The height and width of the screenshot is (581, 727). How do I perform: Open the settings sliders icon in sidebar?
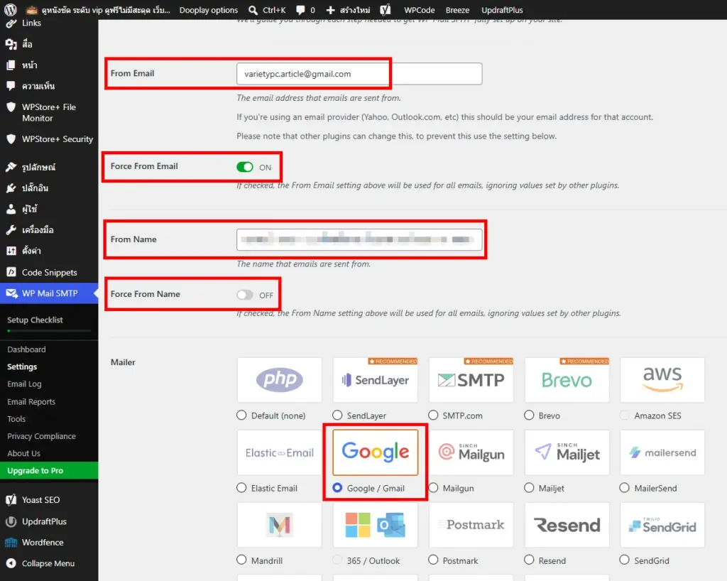(11, 251)
